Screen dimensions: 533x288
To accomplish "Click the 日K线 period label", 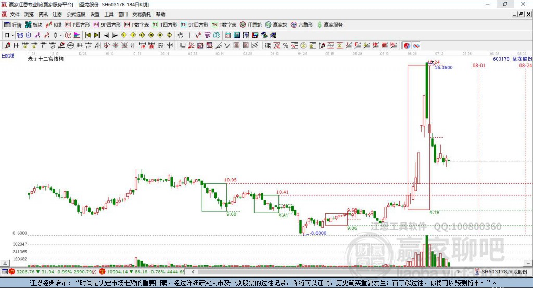I will point(7,55).
